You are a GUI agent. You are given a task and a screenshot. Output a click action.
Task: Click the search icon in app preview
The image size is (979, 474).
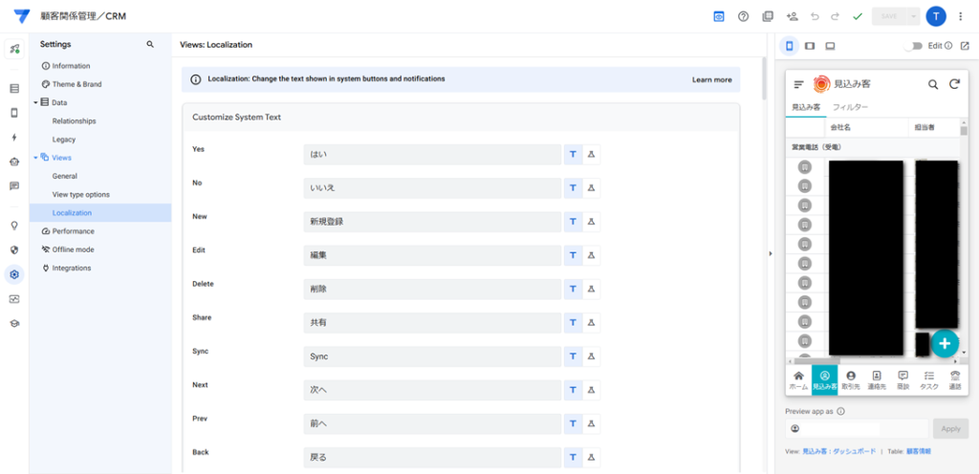[x=933, y=84]
